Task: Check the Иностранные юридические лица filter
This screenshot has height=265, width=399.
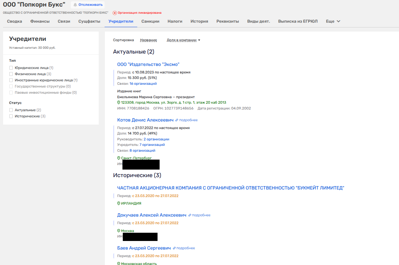Action: (x=11, y=80)
